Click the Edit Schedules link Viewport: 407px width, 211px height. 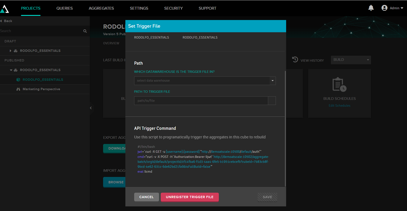339,105
